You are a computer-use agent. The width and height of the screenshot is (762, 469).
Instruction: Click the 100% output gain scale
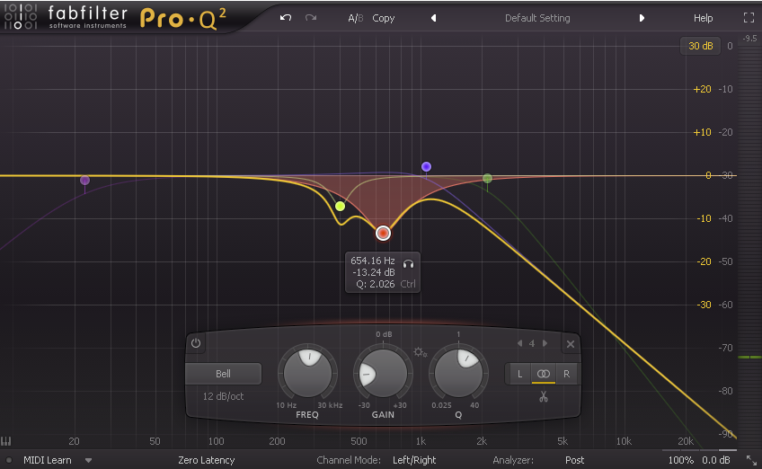click(681, 460)
